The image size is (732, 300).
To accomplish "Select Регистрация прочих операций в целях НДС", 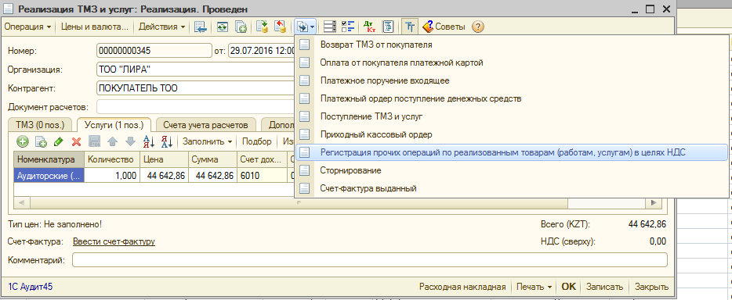I will (x=512, y=152).
